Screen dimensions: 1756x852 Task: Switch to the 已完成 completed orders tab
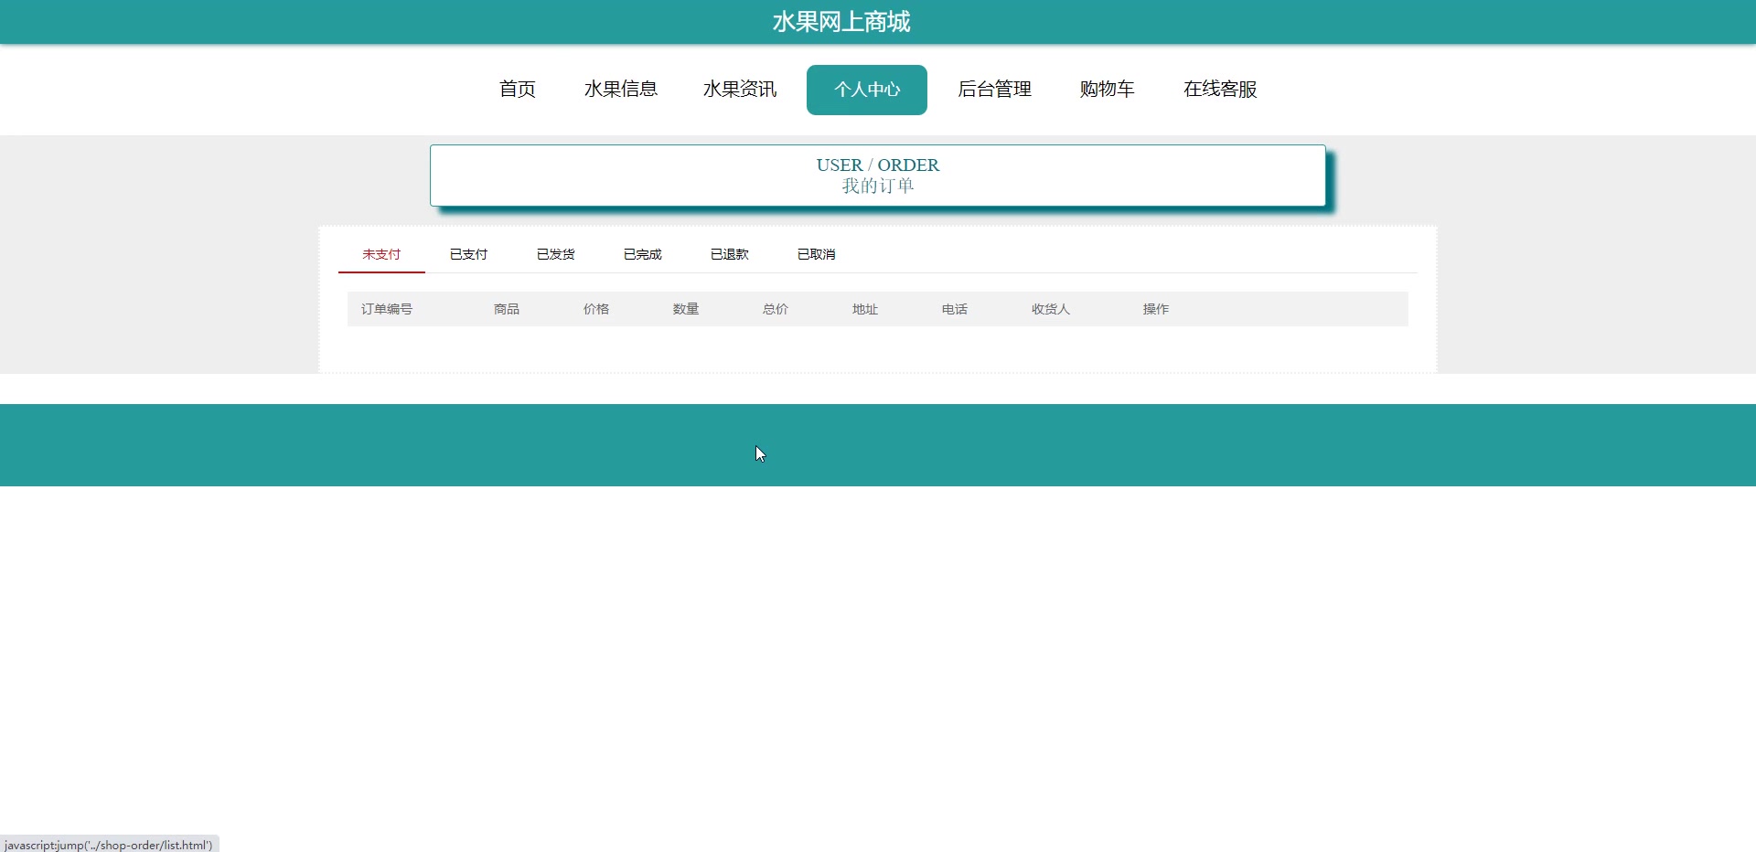pyautogui.click(x=642, y=254)
